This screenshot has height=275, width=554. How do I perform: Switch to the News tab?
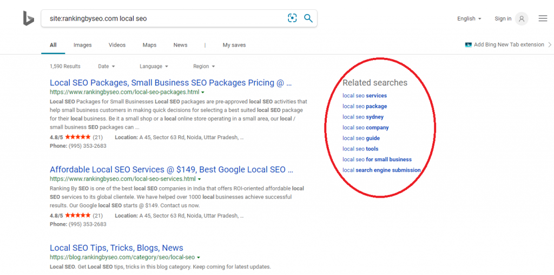click(180, 45)
